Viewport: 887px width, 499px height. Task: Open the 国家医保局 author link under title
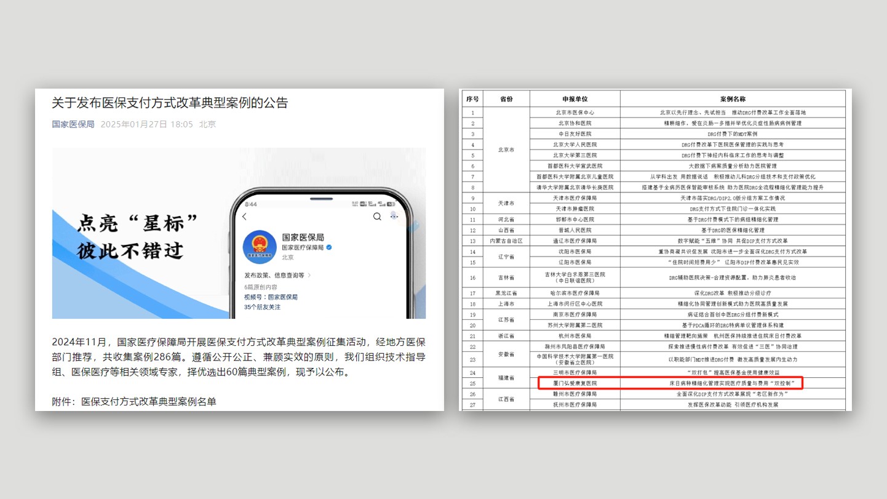(73, 124)
